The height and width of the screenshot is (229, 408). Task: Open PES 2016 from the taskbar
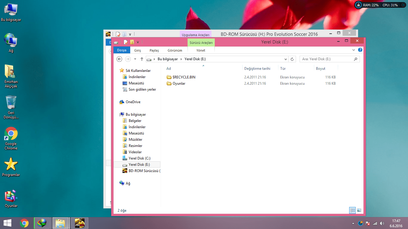(79, 223)
